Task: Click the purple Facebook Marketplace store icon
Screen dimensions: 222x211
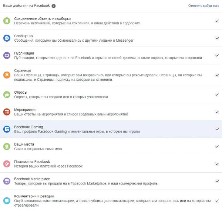Action: tap(7, 181)
